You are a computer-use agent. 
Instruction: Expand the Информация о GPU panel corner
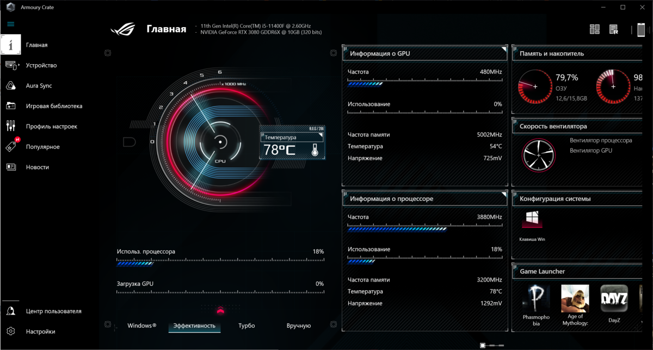(x=503, y=49)
